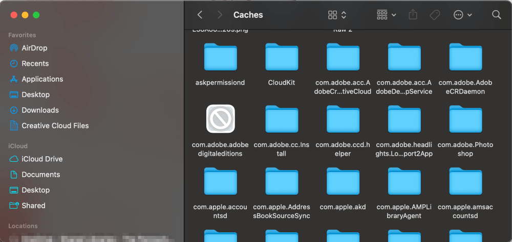
Task: Click the iCloud section header
Action: coord(18,146)
